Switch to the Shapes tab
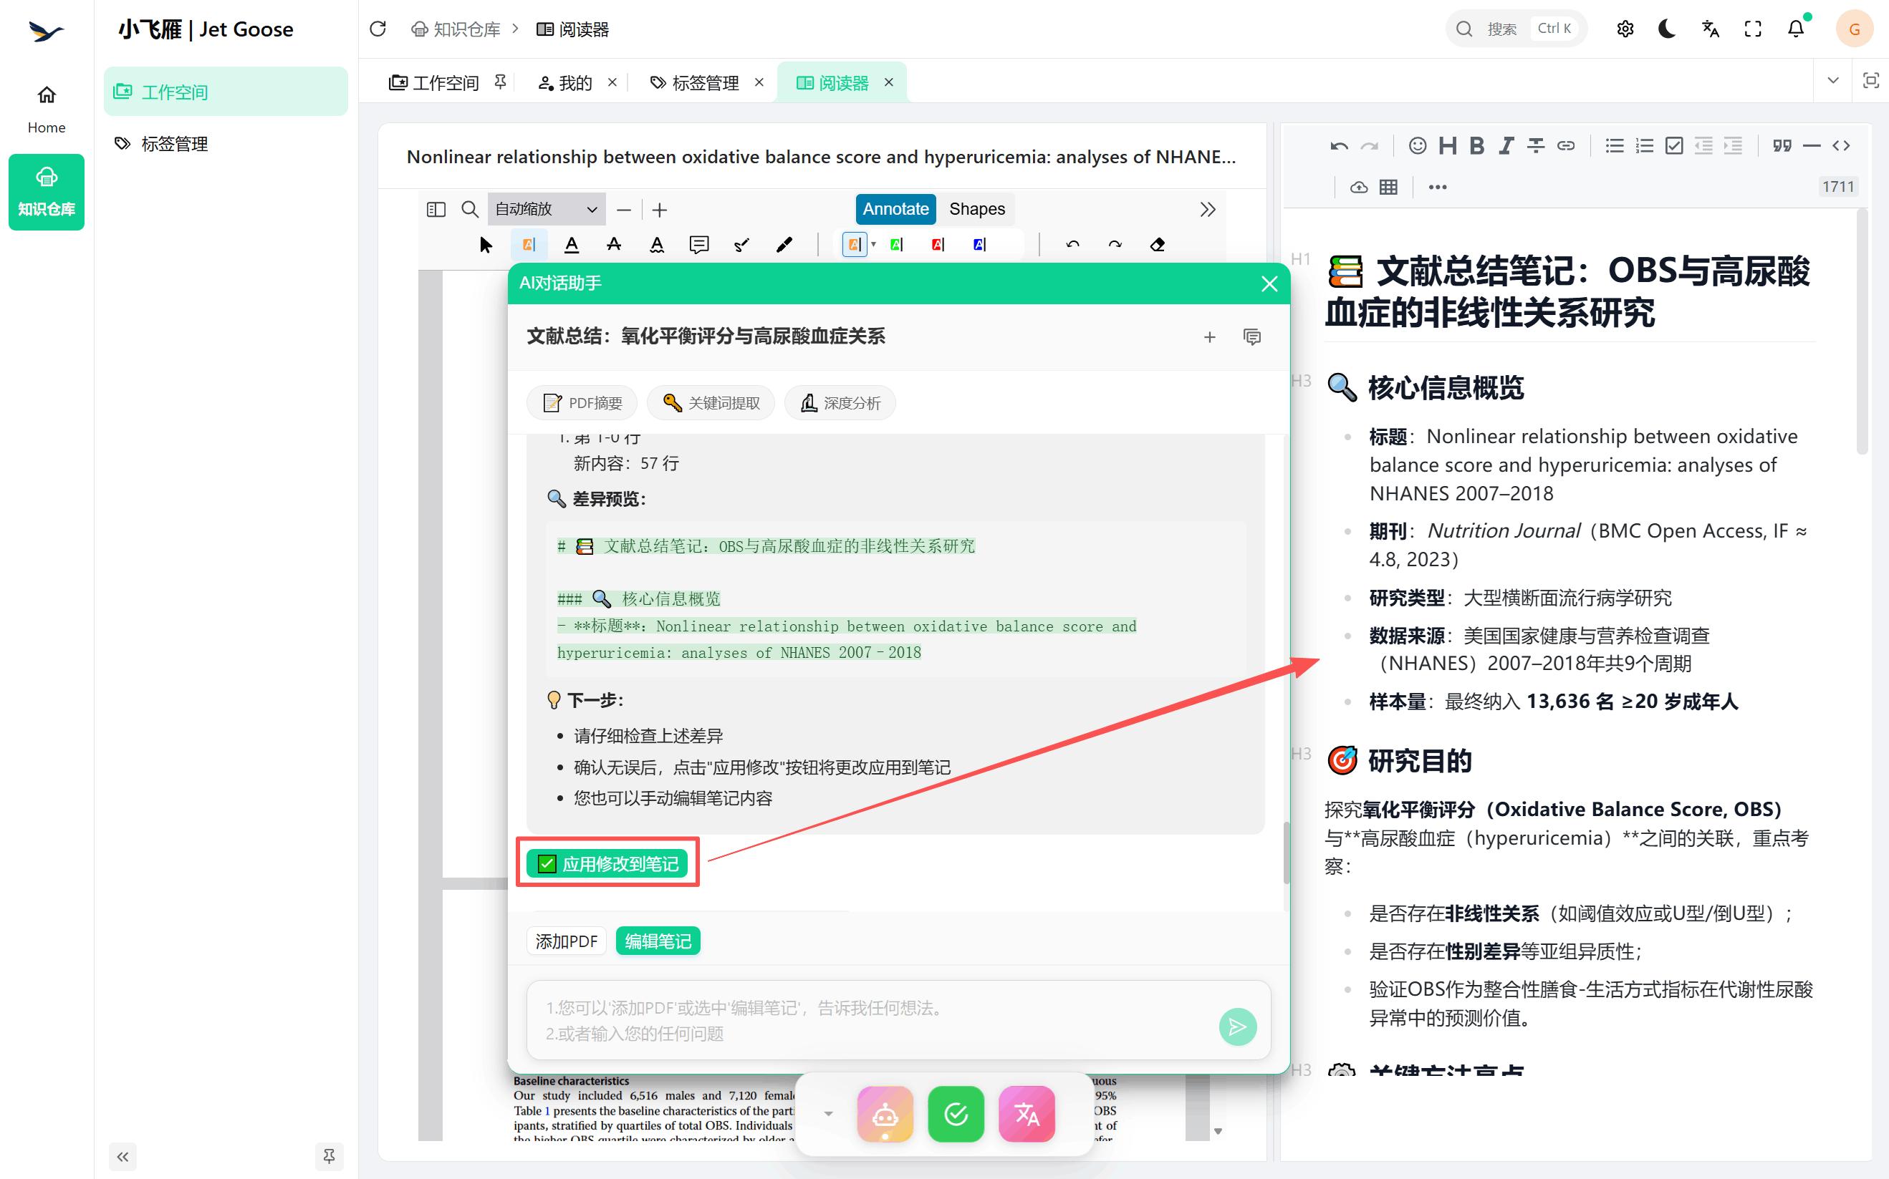 tap(976, 209)
